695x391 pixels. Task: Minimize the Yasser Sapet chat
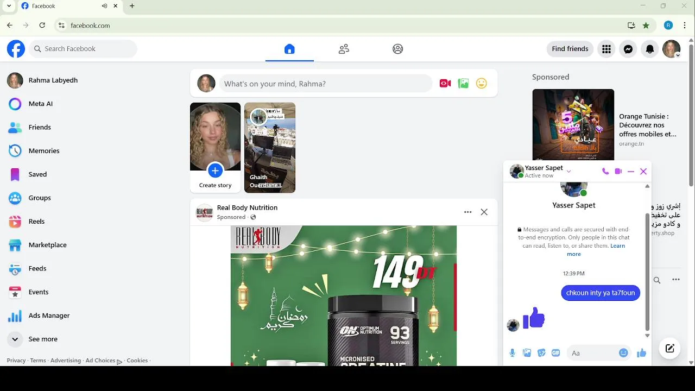(631, 172)
